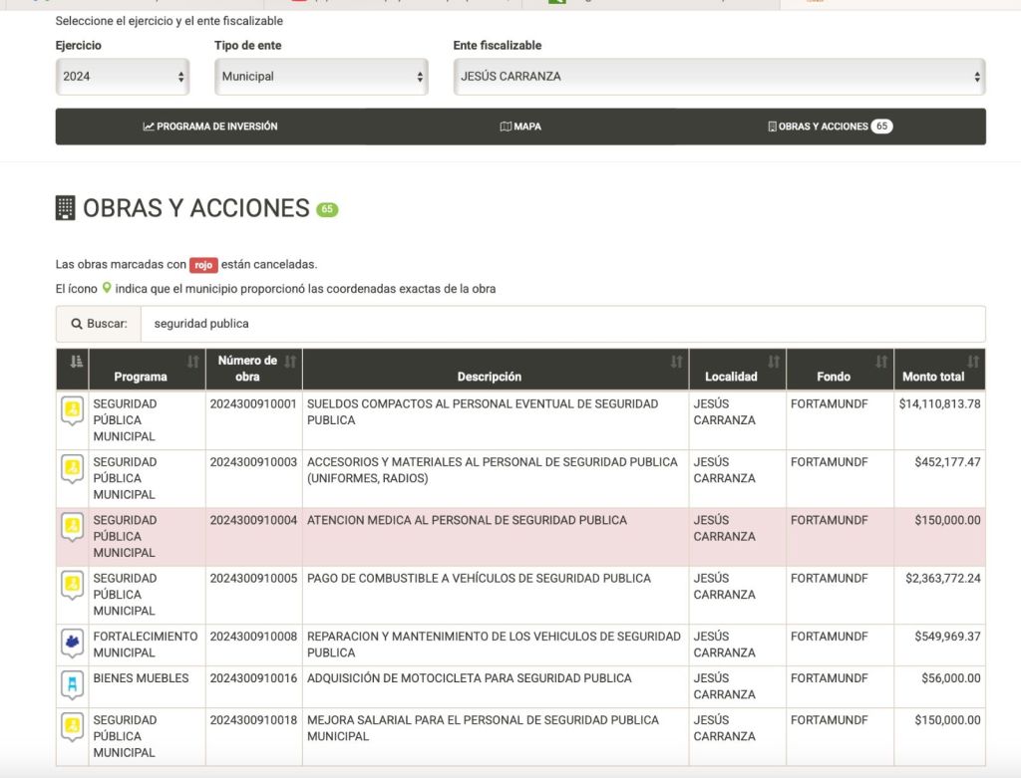
Task: Expand the Ente fiscalizable dropdown
Action: pyautogui.click(x=719, y=77)
